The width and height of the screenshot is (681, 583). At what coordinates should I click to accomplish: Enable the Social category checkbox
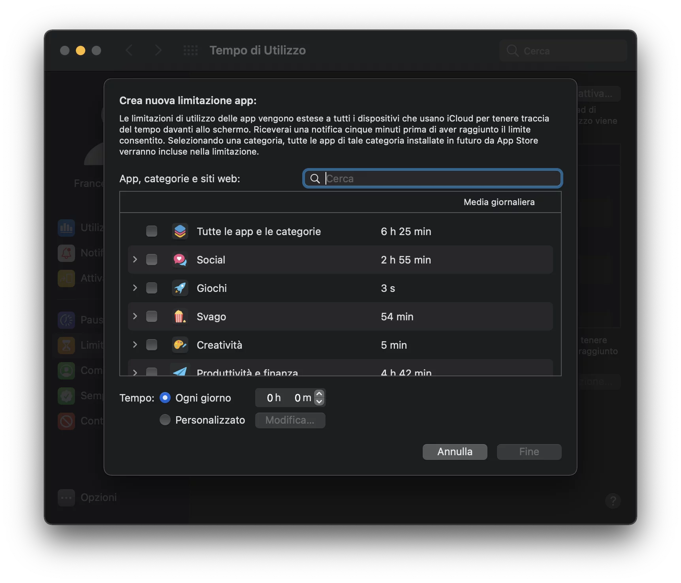(x=152, y=260)
